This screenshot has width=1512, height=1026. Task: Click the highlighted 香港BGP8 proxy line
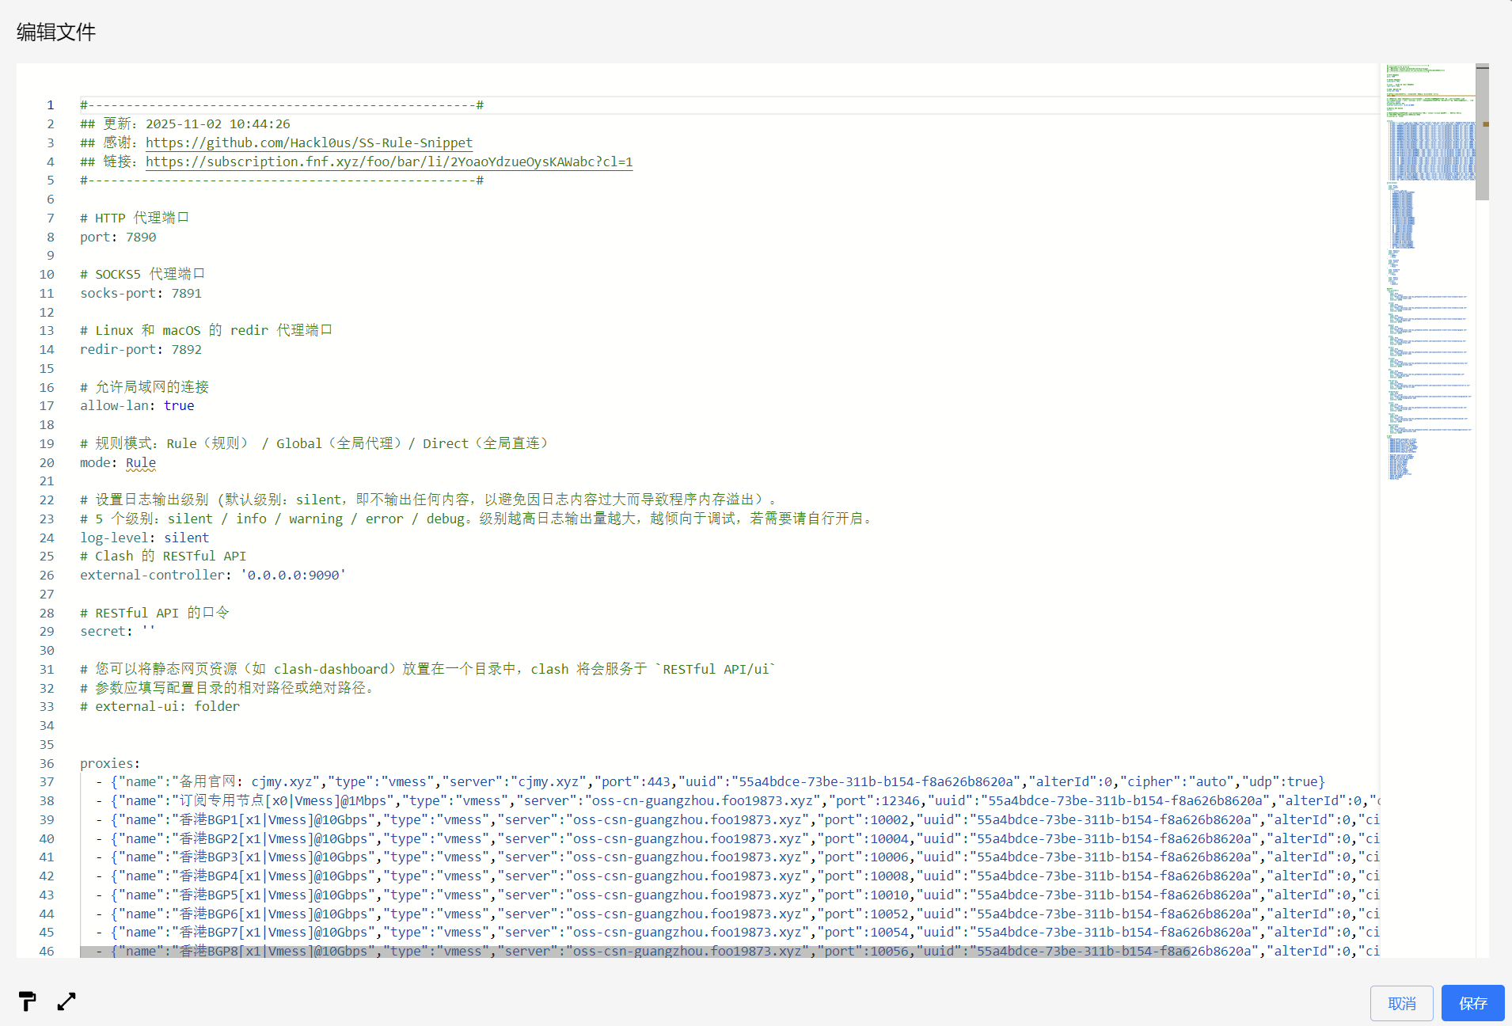633,951
